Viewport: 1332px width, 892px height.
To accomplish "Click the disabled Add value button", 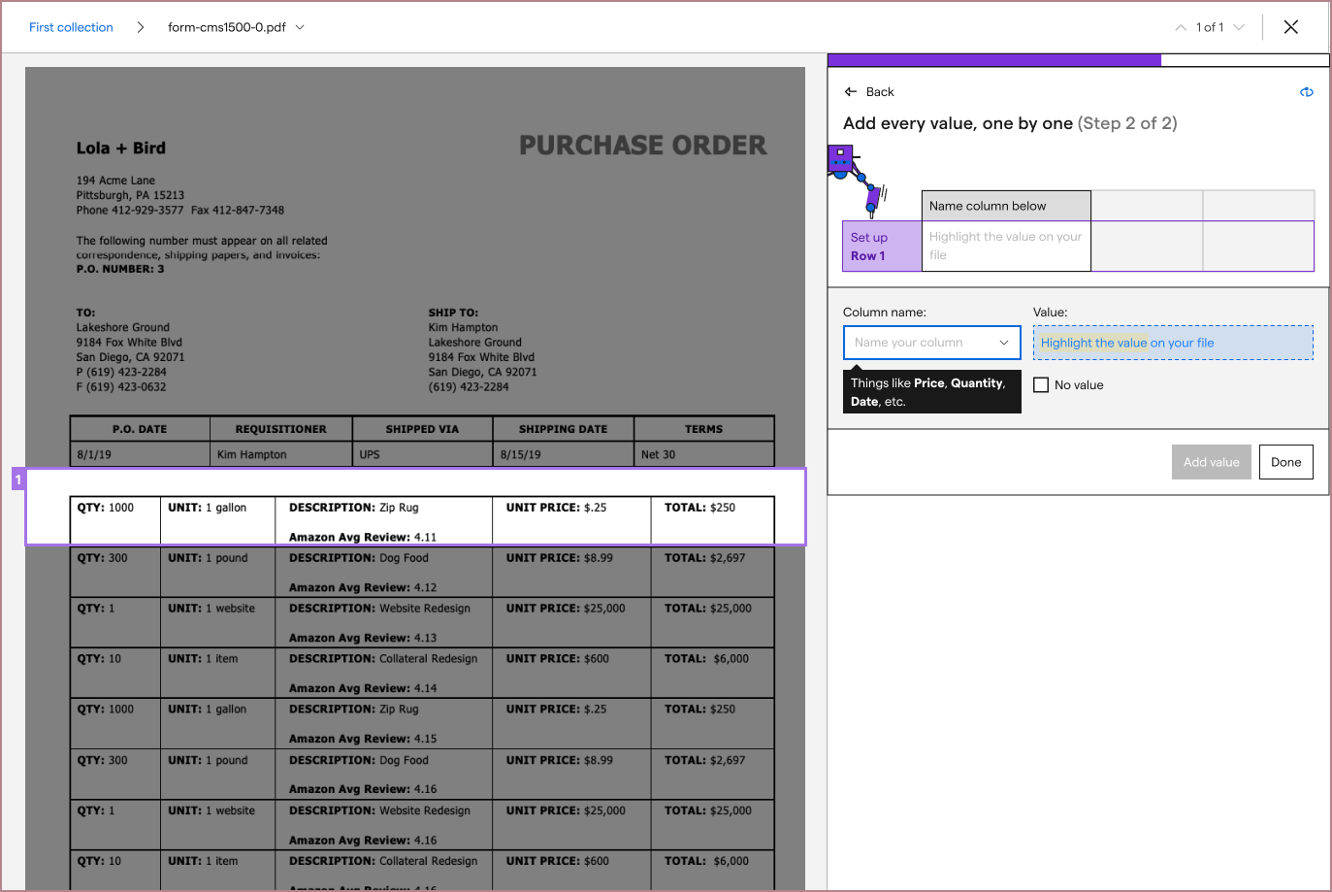I will (1211, 462).
